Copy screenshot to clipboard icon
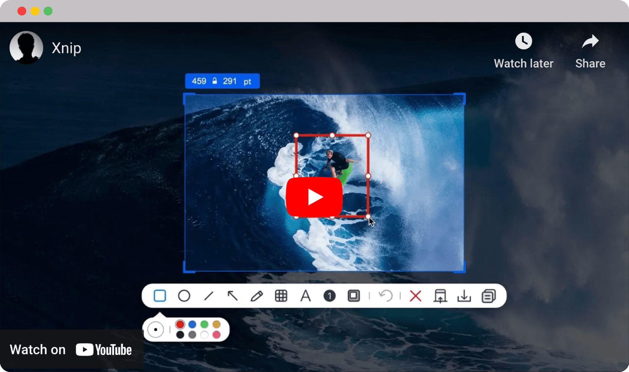Viewport: 629px width, 372px height. click(x=488, y=296)
